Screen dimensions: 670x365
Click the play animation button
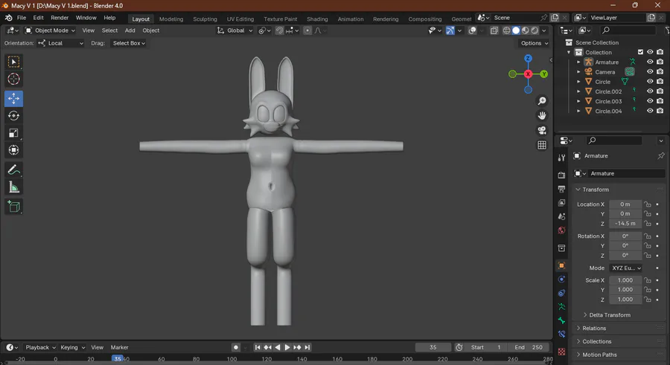287,347
